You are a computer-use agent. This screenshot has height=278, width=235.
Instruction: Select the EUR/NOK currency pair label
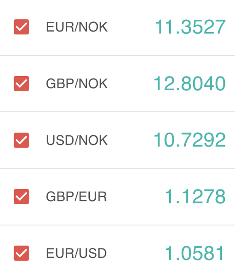pyautogui.click(x=77, y=27)
